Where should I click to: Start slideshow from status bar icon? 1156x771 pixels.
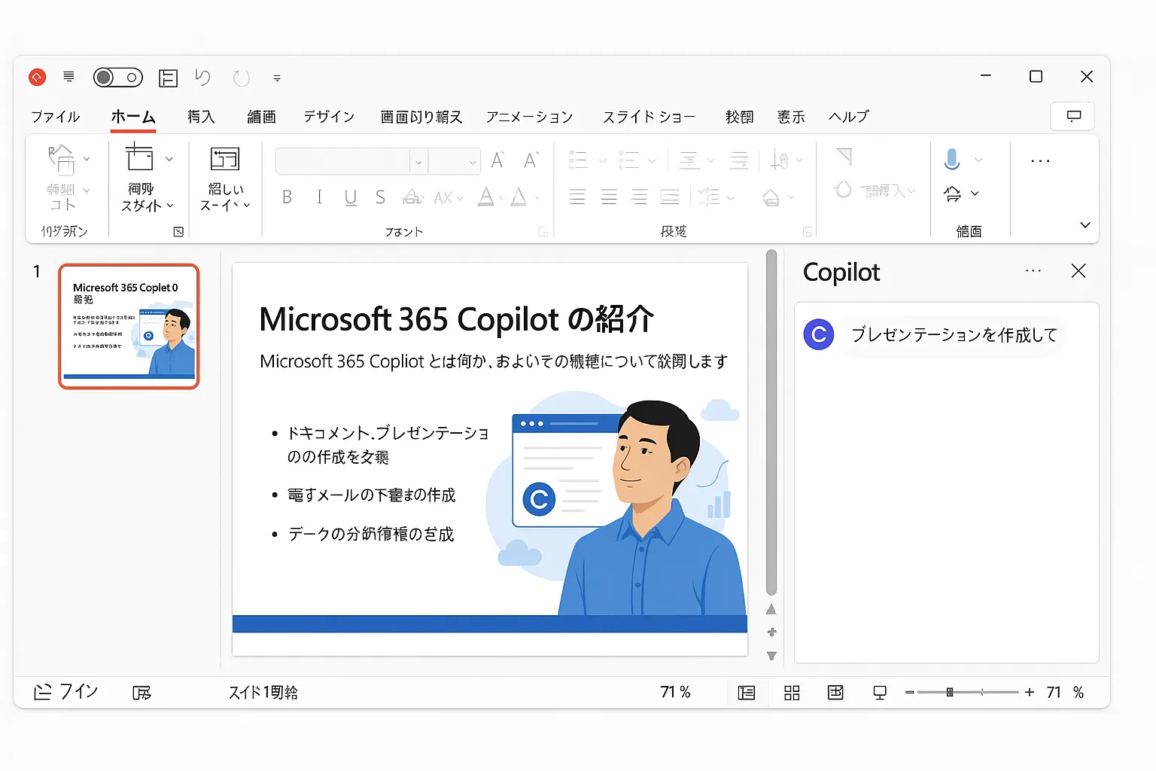pos(879,693)
